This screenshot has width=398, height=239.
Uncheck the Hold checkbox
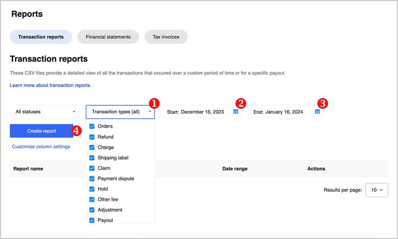pyautogui.click(x=92, y=189)
